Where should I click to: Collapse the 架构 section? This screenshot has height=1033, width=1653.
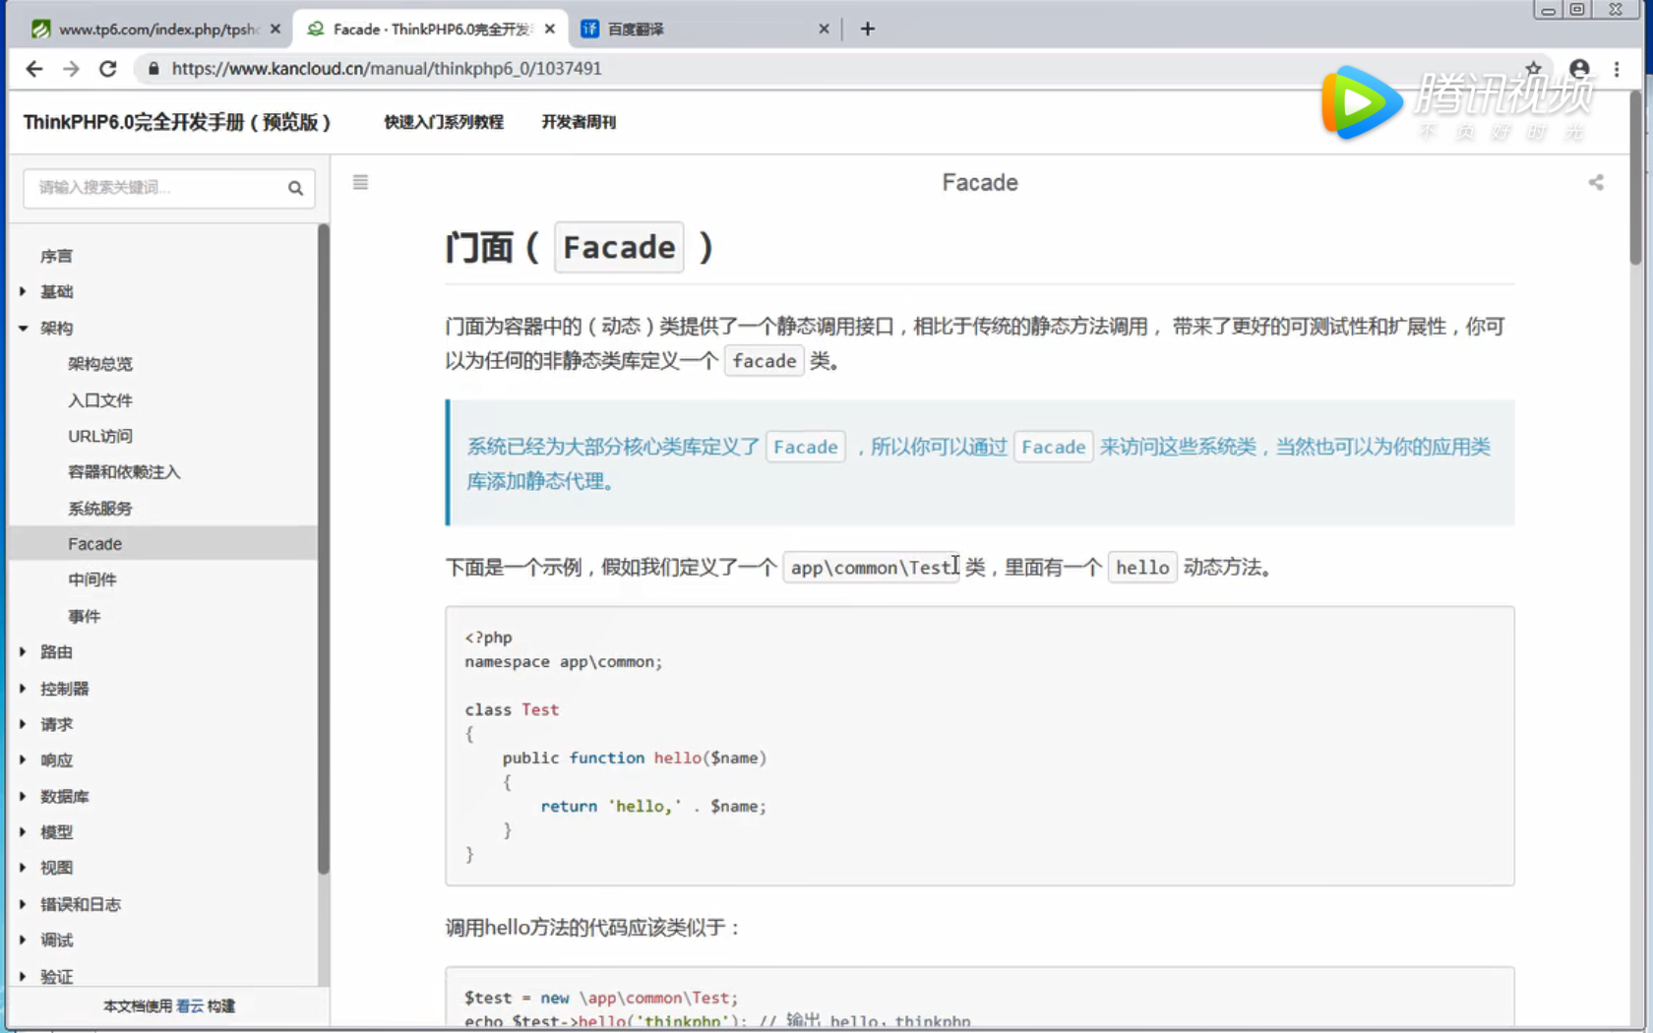click(x=23, y=328)
